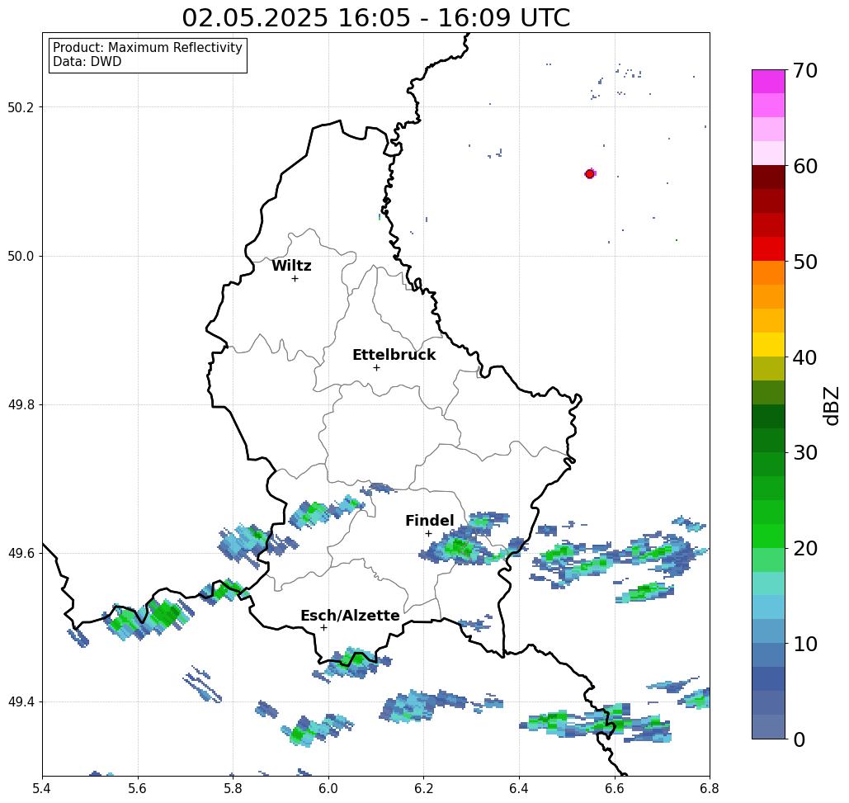The image size is (849, 803).
Task: Click the 'Product: Maximum Reflectivity' label
Action: tap(147, 48)
